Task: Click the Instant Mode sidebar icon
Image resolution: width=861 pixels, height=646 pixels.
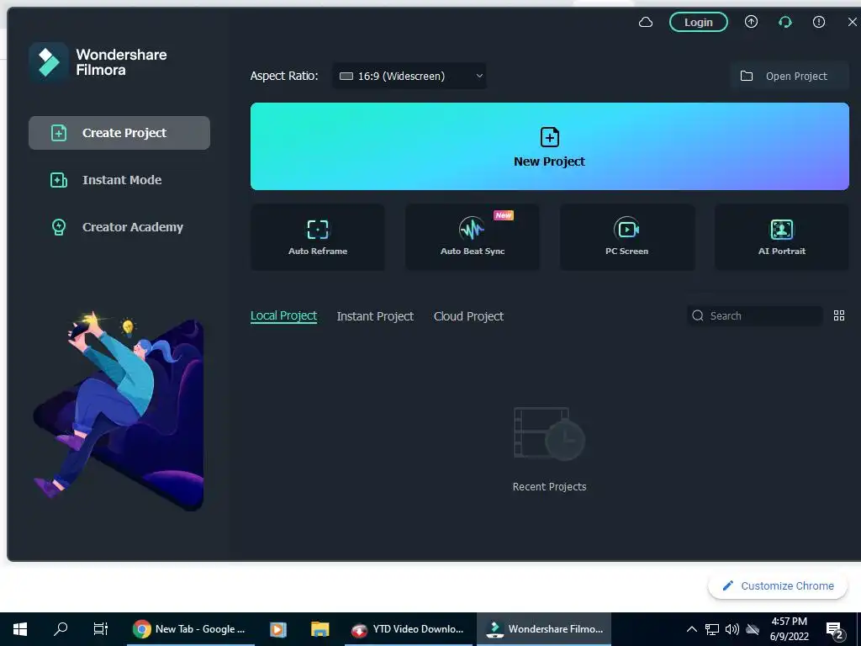Action: [59, 180]
